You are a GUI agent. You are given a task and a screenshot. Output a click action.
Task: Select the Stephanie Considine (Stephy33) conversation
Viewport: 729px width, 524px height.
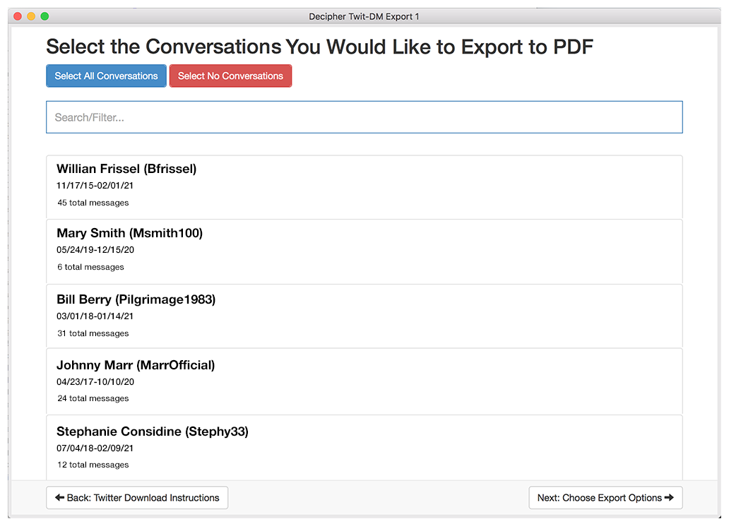[364, 447]
